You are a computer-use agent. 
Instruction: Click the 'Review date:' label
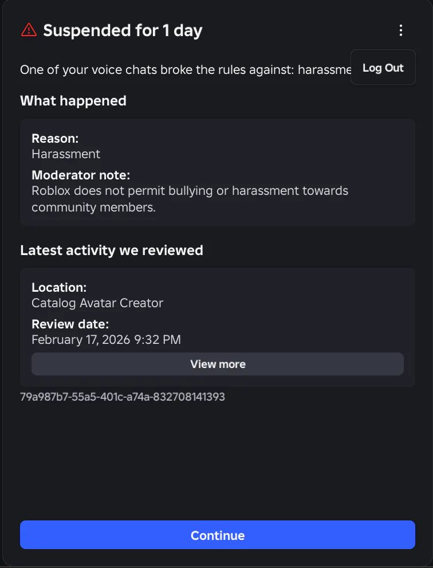[x=70, y=324]
